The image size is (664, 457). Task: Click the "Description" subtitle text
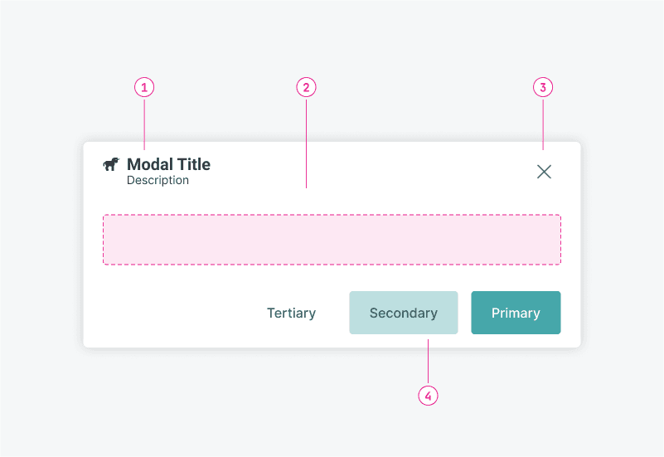tap(158, 180)
